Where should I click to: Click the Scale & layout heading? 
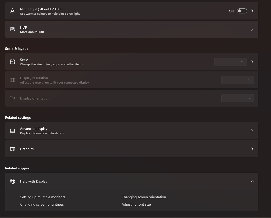[16, 49]
